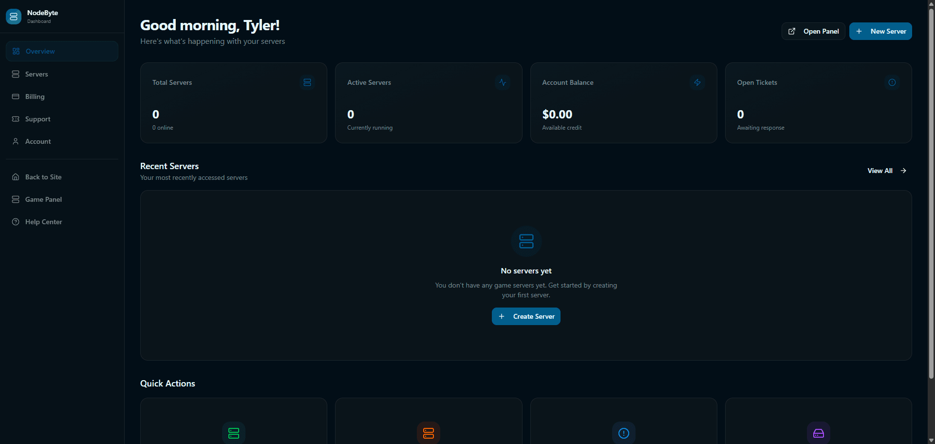Go to Servers in the sidebar
Viewport: 935px width, 444px height.
[x=62, y=74]
